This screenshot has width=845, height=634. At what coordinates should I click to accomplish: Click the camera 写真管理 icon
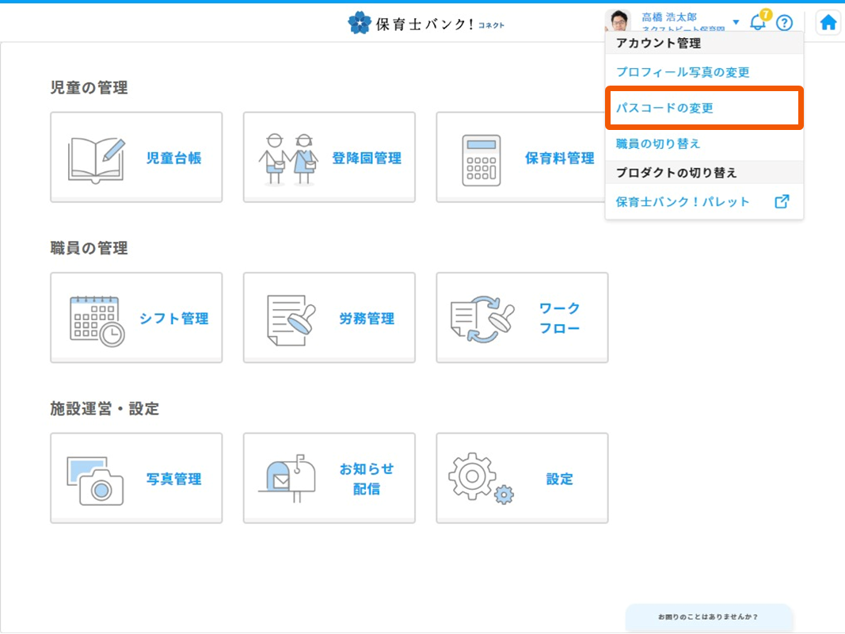pos(97,479)
